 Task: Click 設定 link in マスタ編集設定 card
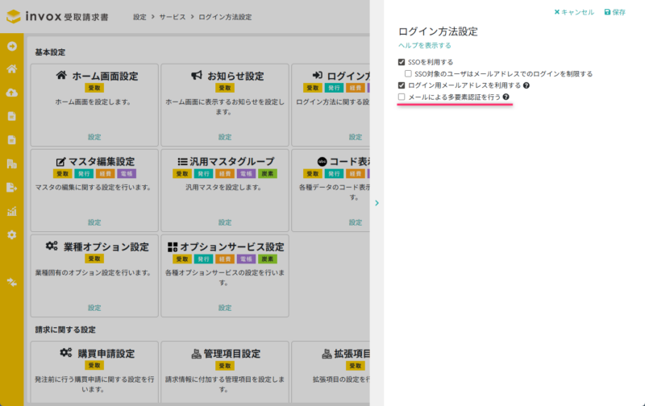point(94,222)
